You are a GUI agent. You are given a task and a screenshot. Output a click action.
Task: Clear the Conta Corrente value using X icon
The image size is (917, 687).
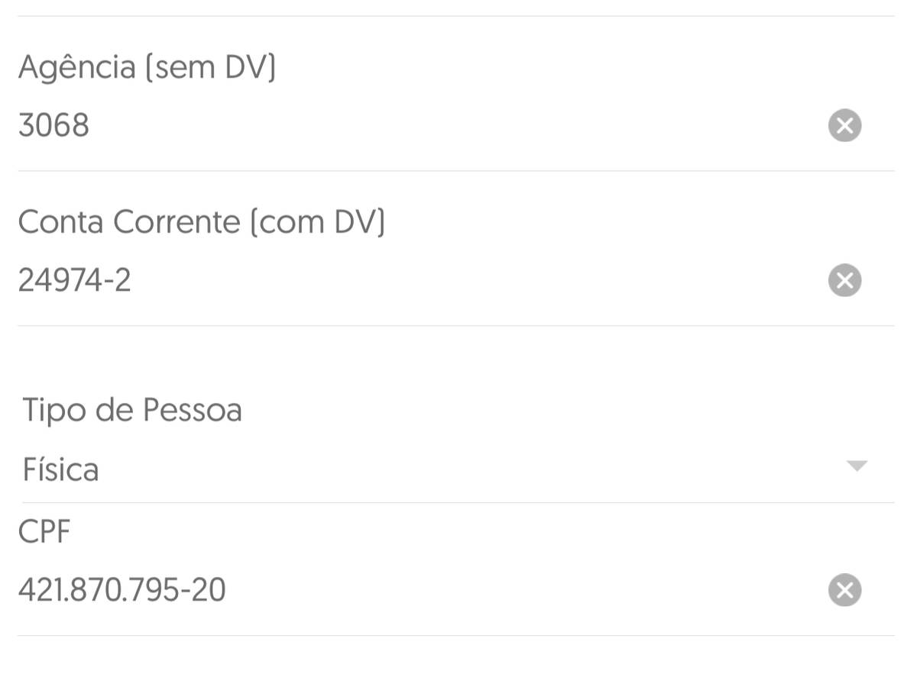(844, 280)
